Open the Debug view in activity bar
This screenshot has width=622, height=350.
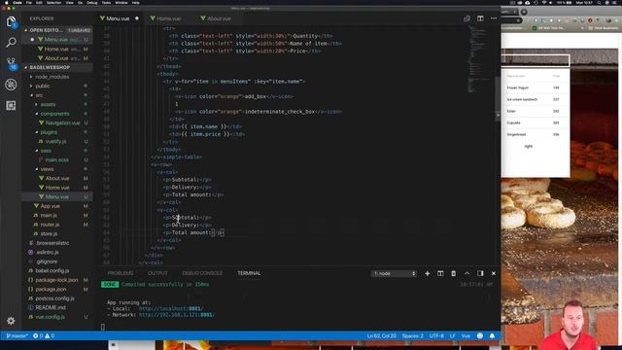click(11, 85)
